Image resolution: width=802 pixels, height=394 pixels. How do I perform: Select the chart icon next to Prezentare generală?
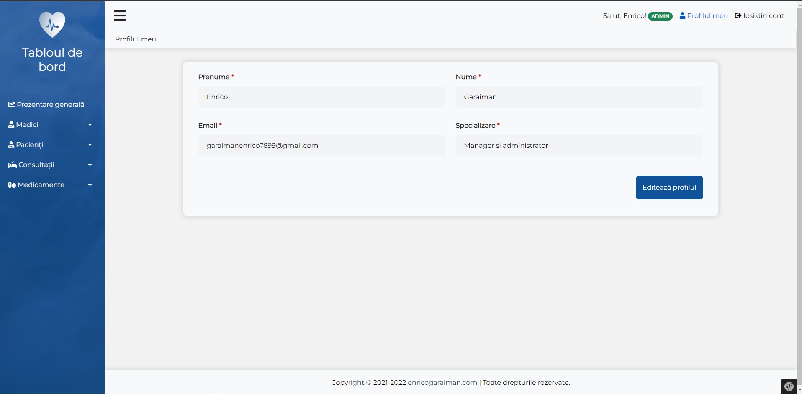[x=12, y=104]
